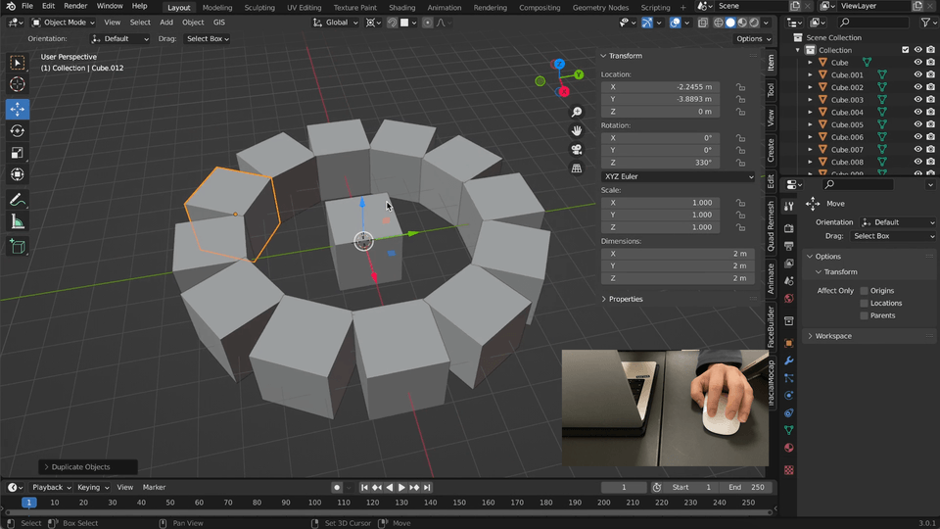Click the Add Cube tool icon
This screenshot has width=940, height=529.
point(18,248)
